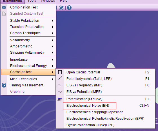Click the Potentiodynamic diagonal line icon

click(x=60, y=78)
